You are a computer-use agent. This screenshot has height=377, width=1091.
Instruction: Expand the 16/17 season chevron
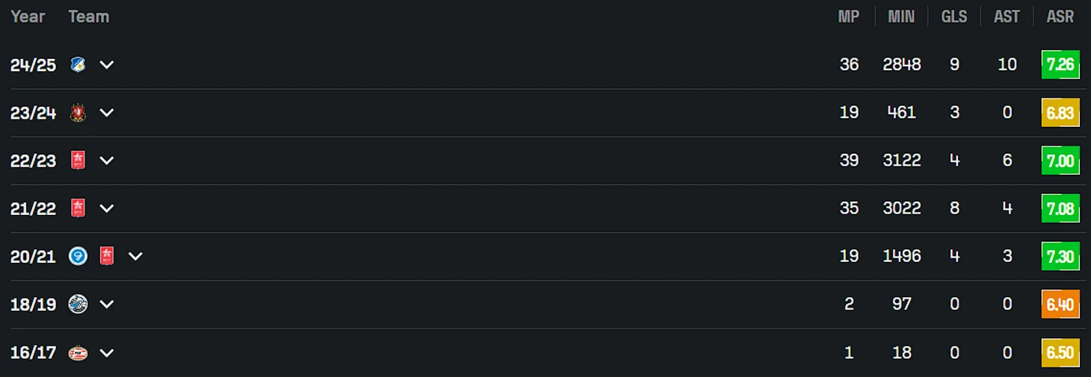point(107,352)
